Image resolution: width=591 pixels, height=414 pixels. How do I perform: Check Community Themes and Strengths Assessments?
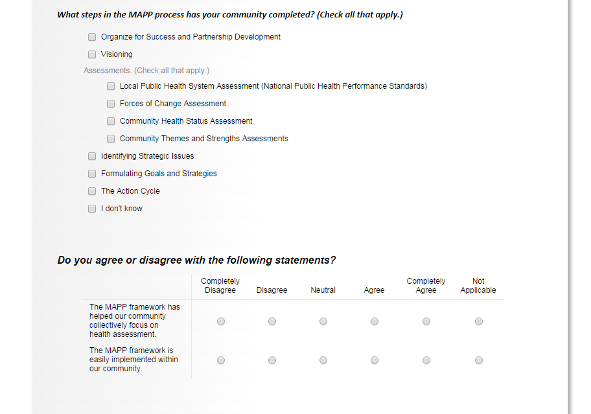pos(111,139)
